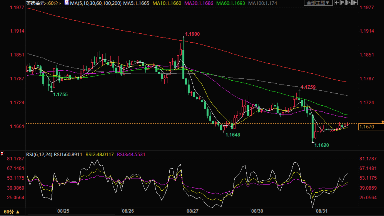This screenshot has height=216, width=384.
Task: Click the 英镑美元<60分> chart title
Action: click(x=44, y=3)
